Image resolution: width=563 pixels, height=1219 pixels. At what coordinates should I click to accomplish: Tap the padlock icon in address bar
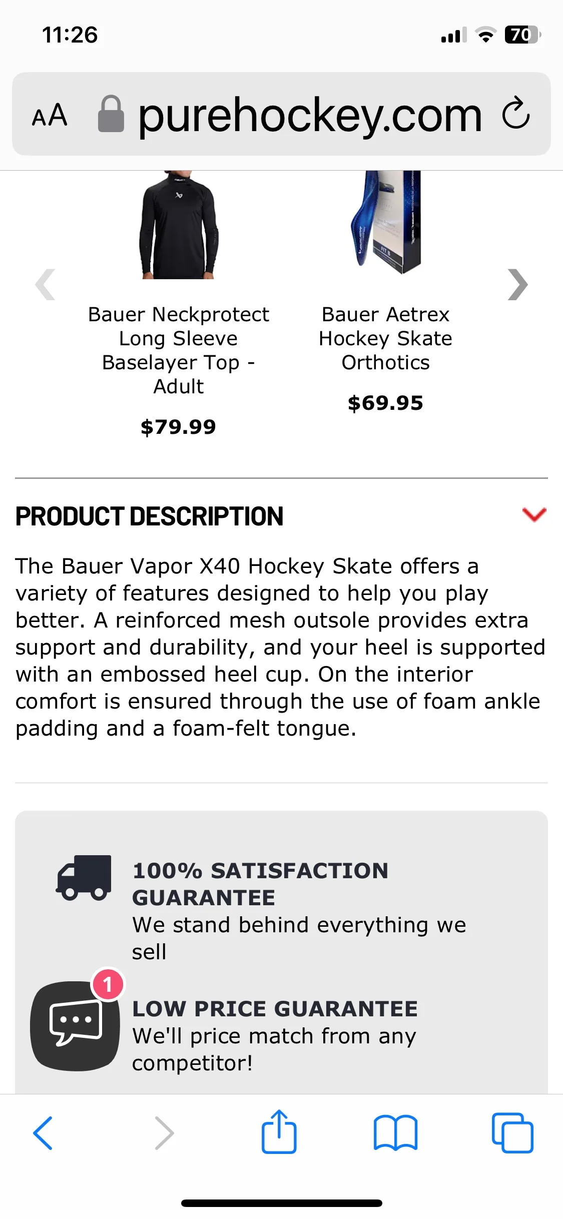[110, 114]
